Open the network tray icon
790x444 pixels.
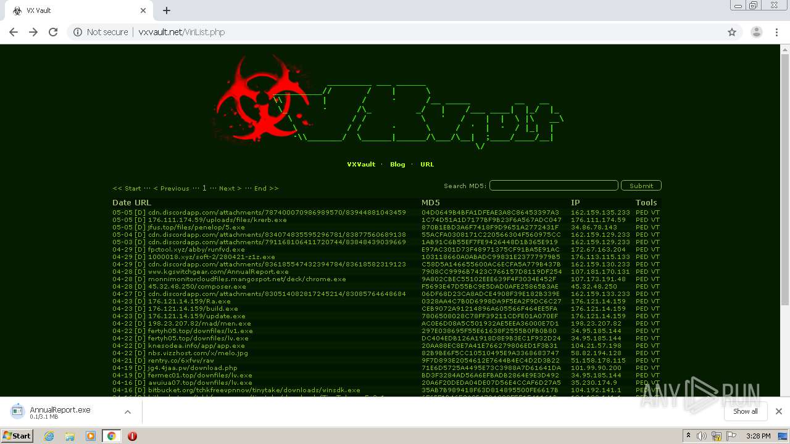[717, 436]
